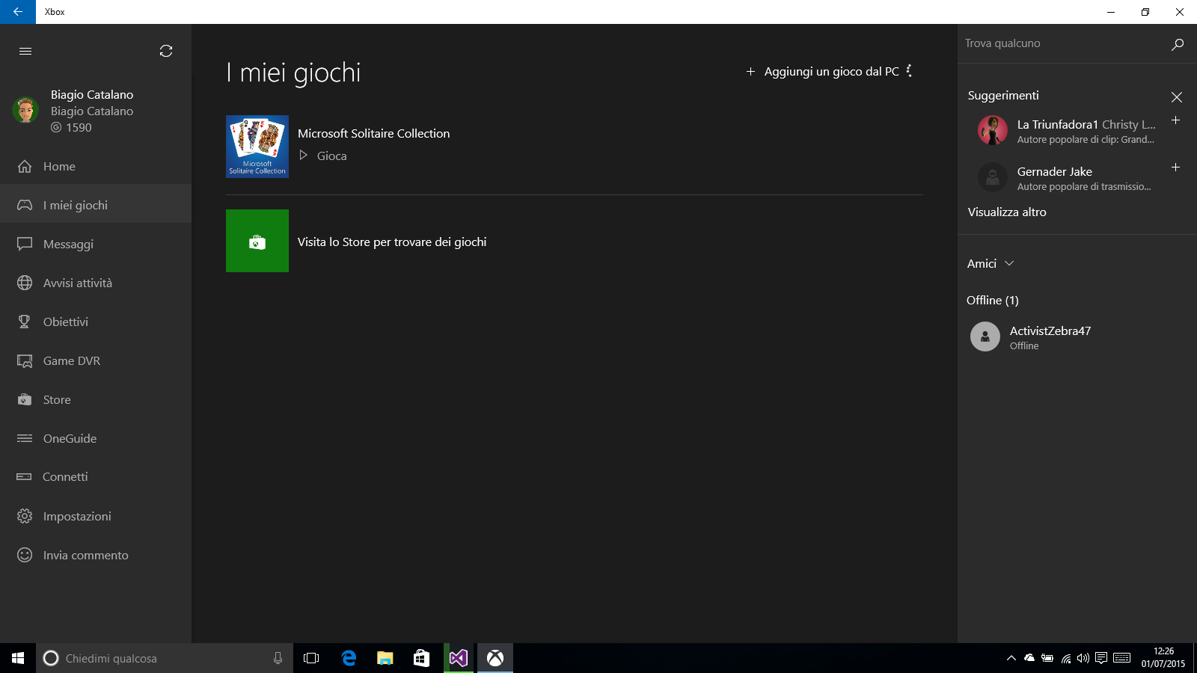Click Cortana microphone icon
This screenshot has width=1197, height=673.
click(x=278, y=658)
